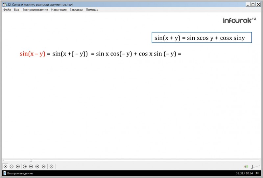
Task: Click the red sin(x – y) expression
Action: (x=32, y=54)
